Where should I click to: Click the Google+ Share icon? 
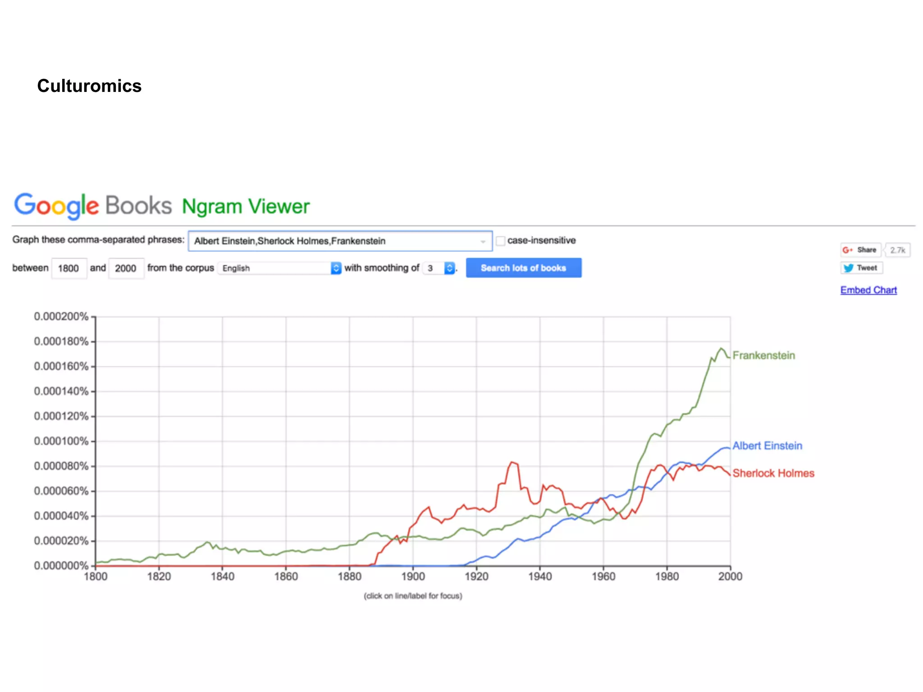point(847,250)
